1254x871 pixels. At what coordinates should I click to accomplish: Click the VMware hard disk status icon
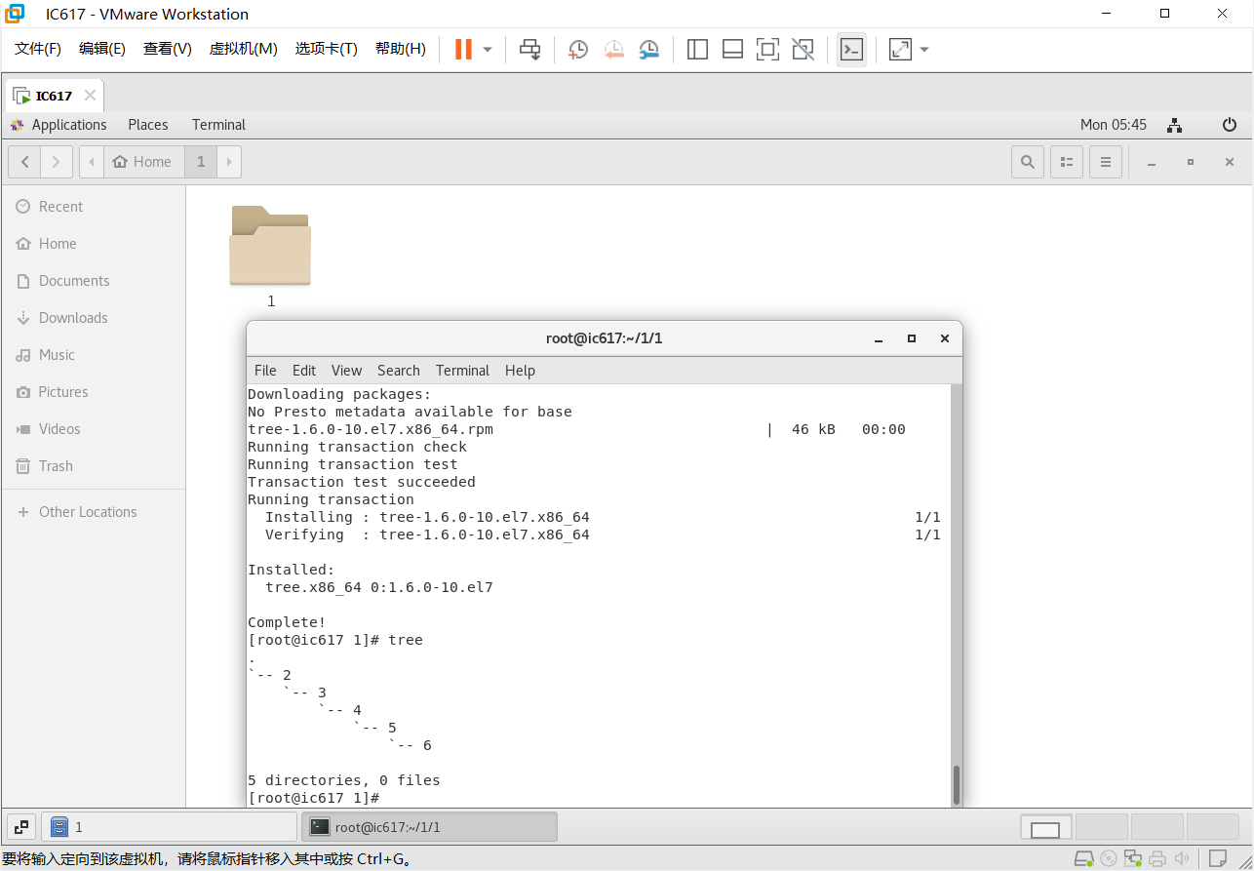pyautogui.click(x=1083, y=859)
